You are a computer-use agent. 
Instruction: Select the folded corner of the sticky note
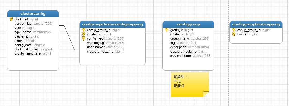(x=206, y=94)
